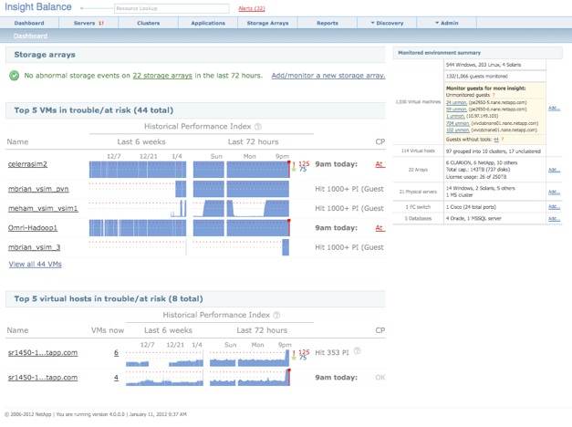Click the question mark by Guests without tools
The width and height of the screenshot is (572, 427).
(503, 140)
